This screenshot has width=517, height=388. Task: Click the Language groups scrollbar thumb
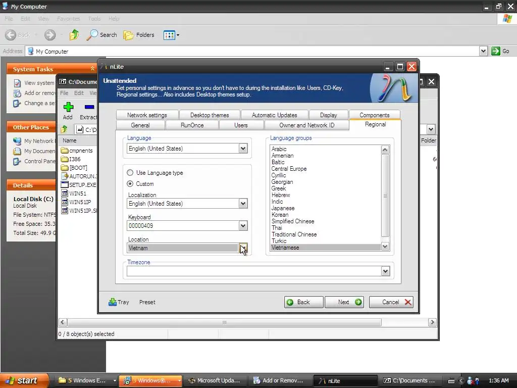(x=385, y=196)
